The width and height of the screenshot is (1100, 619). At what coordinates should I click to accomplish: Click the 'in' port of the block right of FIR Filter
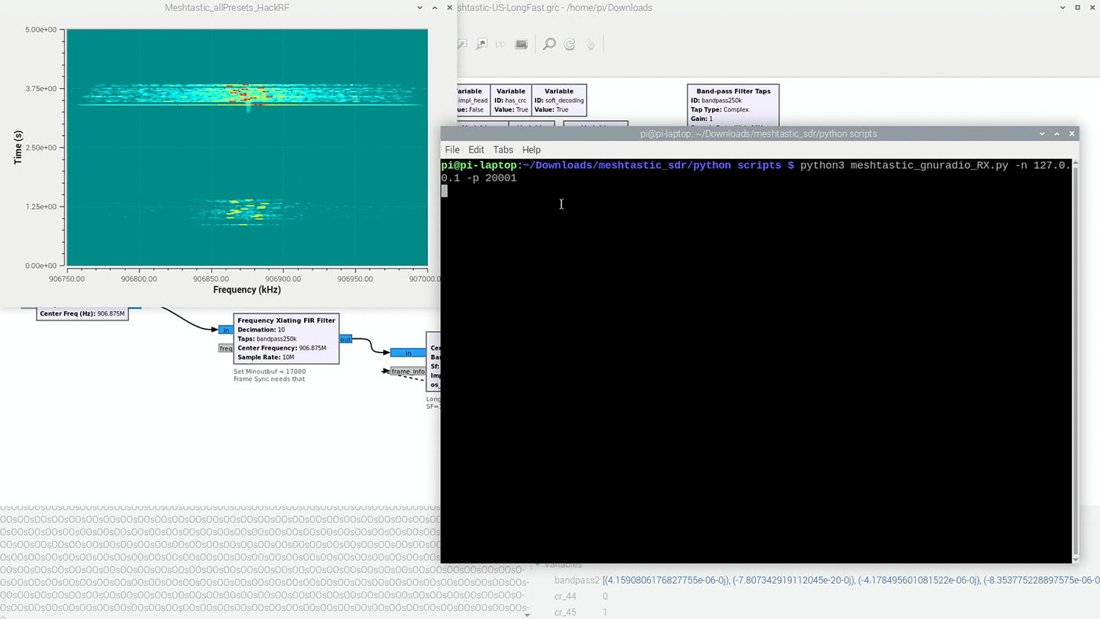tap(408, 353)
